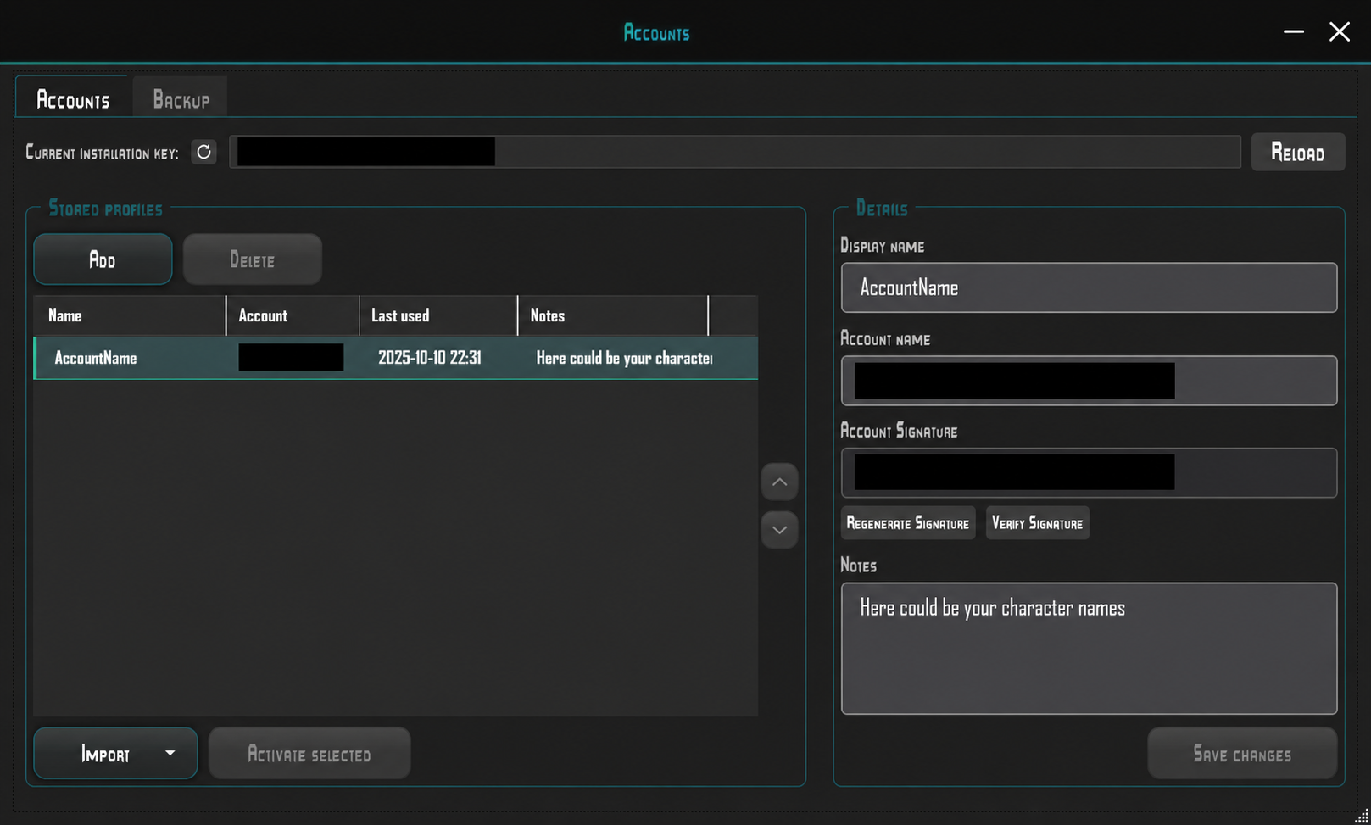Image resolution: width=1371 pixels, height=825 pixels.
Task: Move selected profile down with chevron
Action: click(x=779, y=530)
